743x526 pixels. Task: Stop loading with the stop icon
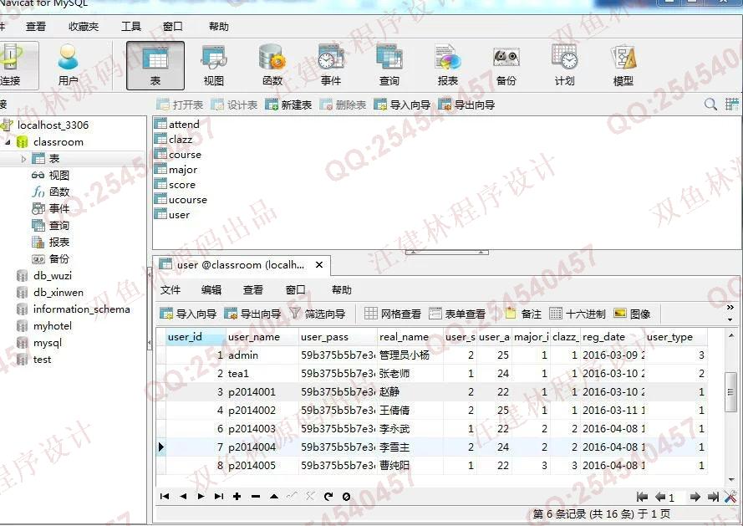pos(346,496)
